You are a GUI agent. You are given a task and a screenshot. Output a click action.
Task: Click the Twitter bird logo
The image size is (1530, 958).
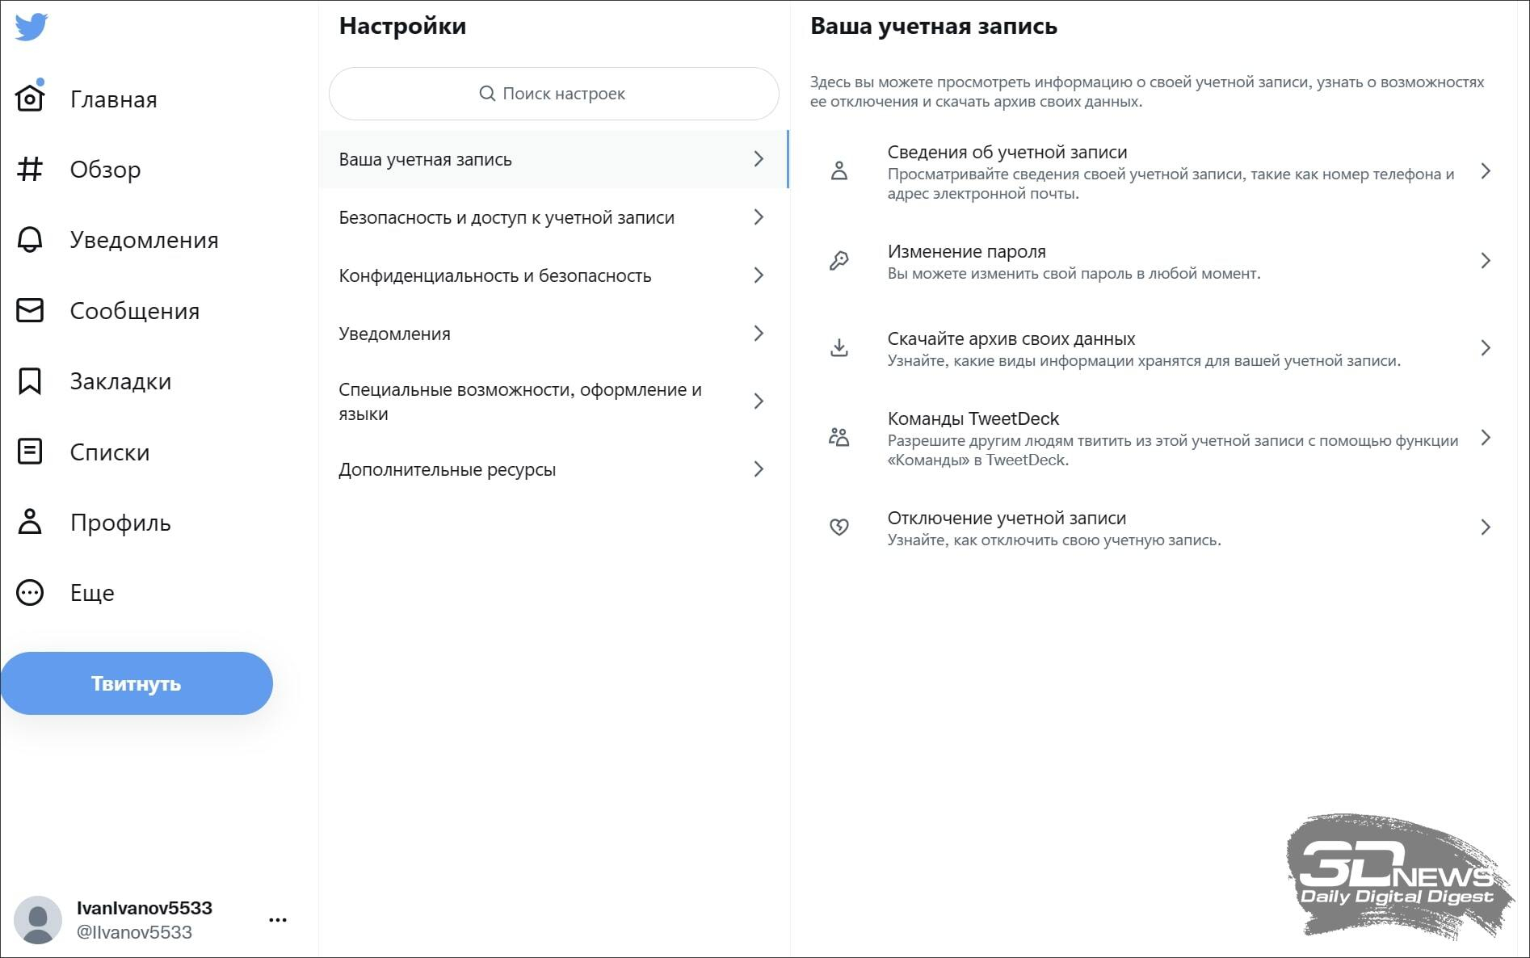click(31, 27)
